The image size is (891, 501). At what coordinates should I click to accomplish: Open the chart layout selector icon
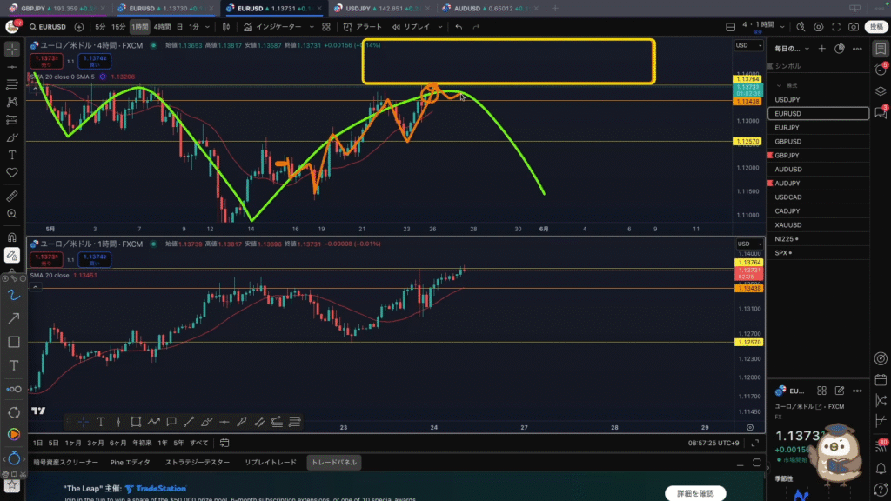pyautogui.click(x=731, y=27)
